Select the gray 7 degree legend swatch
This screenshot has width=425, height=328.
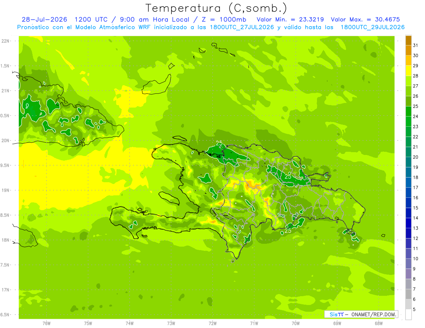coord(408,284)
